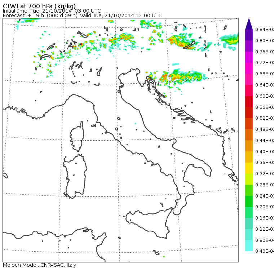Click the orange swatch between 0.44E-03 and 0.48E-03
The height and width of the screenshot is (270, 274).
[249, 135]
